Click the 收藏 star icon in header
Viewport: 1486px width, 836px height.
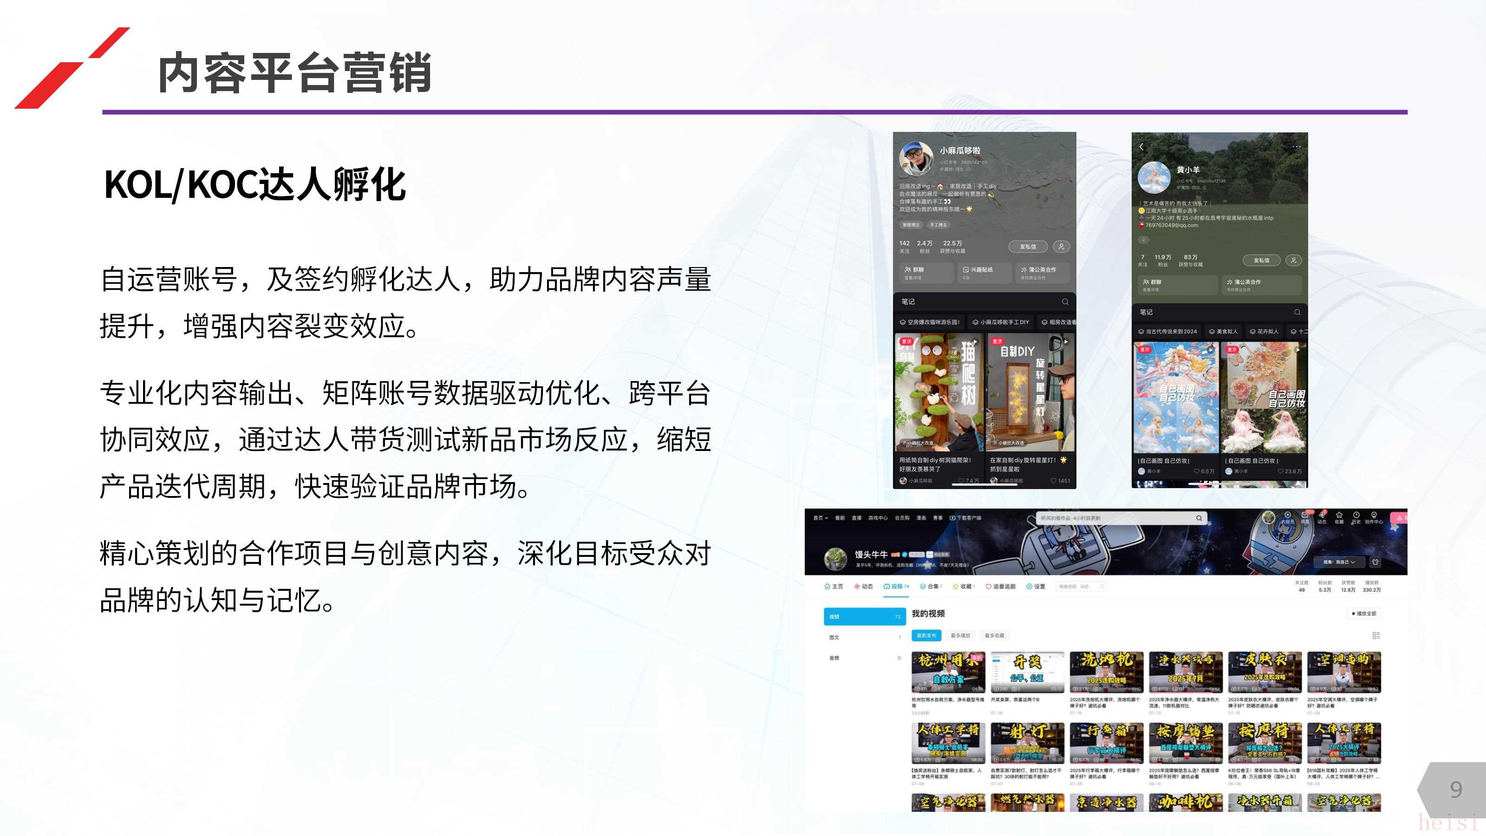(x=1339, y=514)
